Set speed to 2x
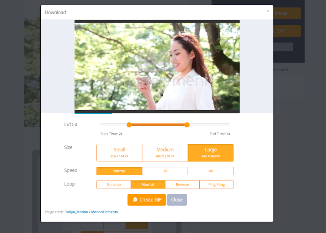The width and height of the screenshot is (326, 233). pos(165,171)
